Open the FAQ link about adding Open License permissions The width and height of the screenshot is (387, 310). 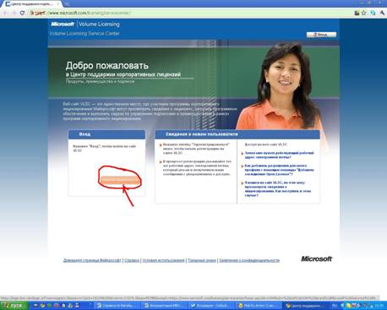tap(279, 170)
